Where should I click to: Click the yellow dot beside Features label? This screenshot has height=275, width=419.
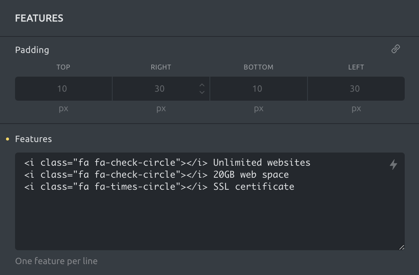[x=8, y=139]
